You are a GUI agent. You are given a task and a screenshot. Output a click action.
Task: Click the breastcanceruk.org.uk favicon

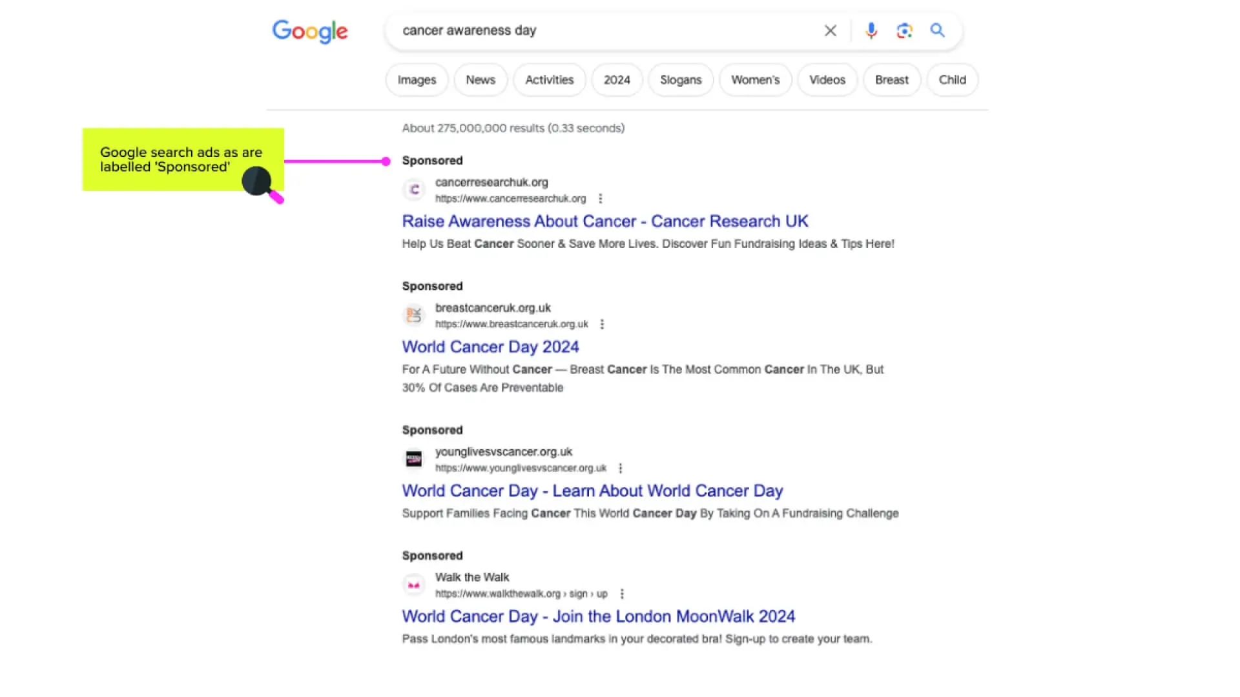click(x=414, y=315)
